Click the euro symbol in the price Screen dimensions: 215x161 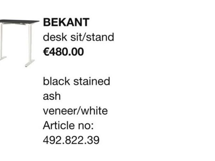pos(46,52)
